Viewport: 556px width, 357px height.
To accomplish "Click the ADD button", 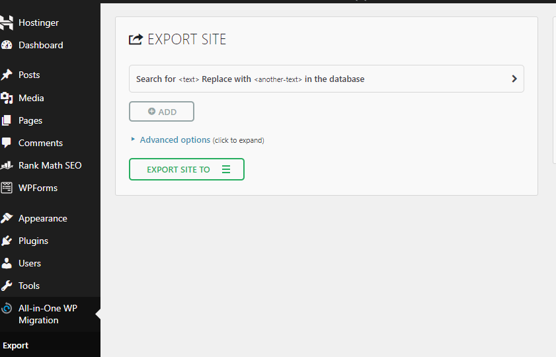I will click(x=162, y=112).
